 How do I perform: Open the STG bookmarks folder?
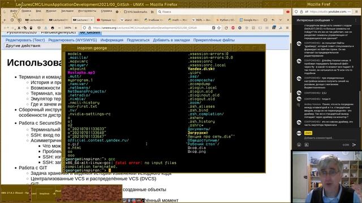[136, 12]
